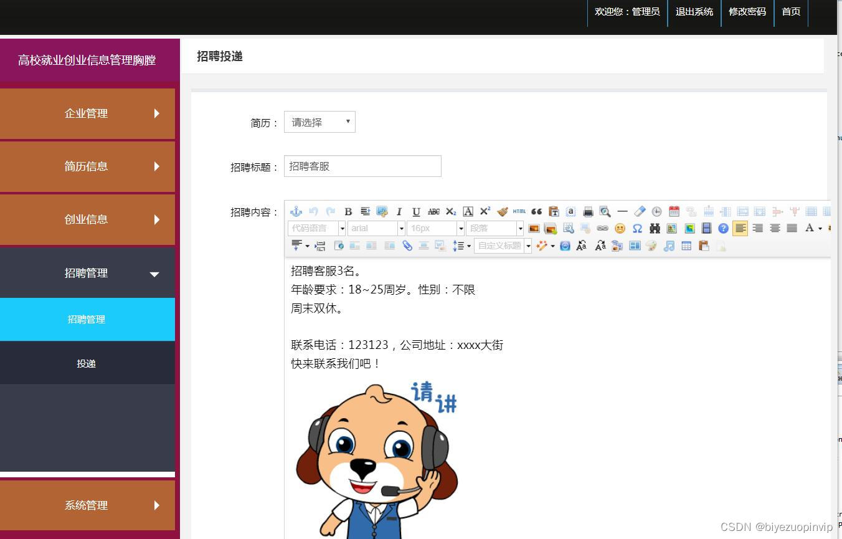Click 退出系统 to log out
Screen dimensions: 842x539
694,12
